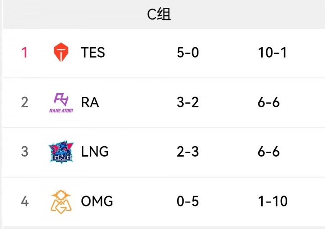This screenshot has height=229, width=325.
Task: Click RA game record 6-6
Action: click(269, 102)
